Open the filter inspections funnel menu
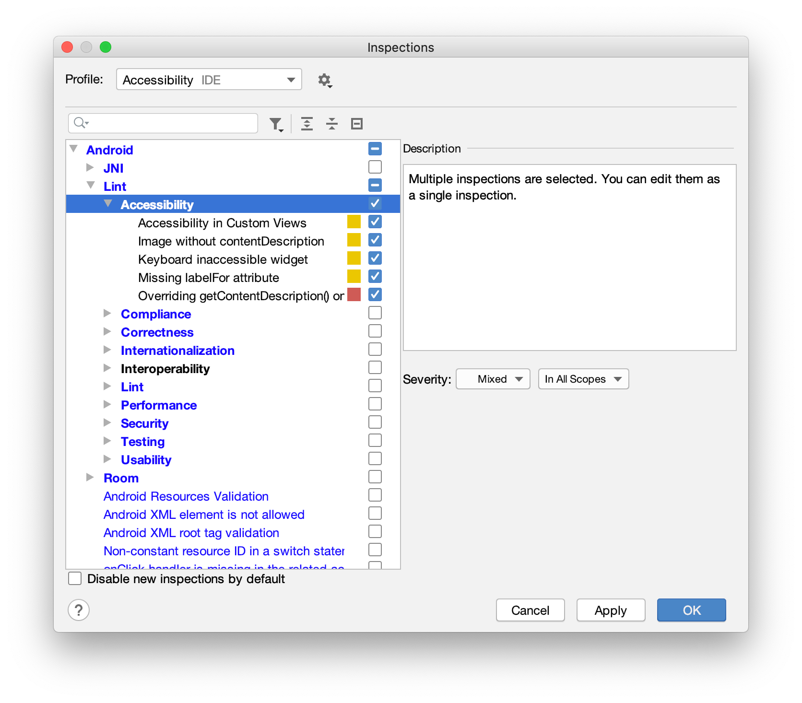Viewport: 802px width, 703px height. [276, 124]
